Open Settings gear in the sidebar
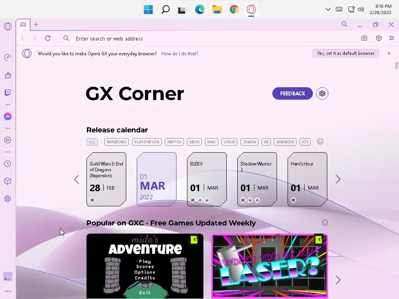Screen dimensions: 399x299 click(x=8, y=199)
